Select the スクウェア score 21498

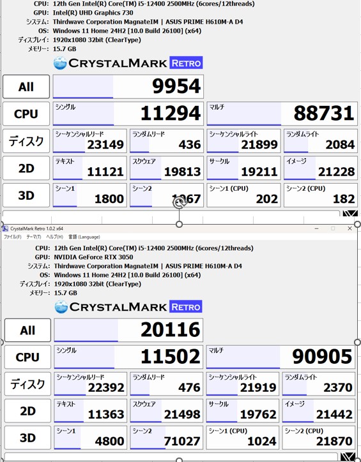[167, 411]
